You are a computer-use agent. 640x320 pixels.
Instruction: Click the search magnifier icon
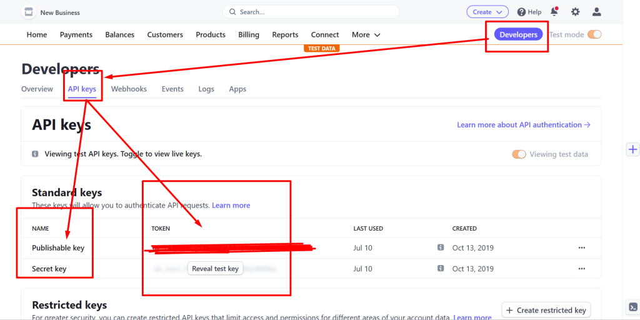click(x=232, y=12)
